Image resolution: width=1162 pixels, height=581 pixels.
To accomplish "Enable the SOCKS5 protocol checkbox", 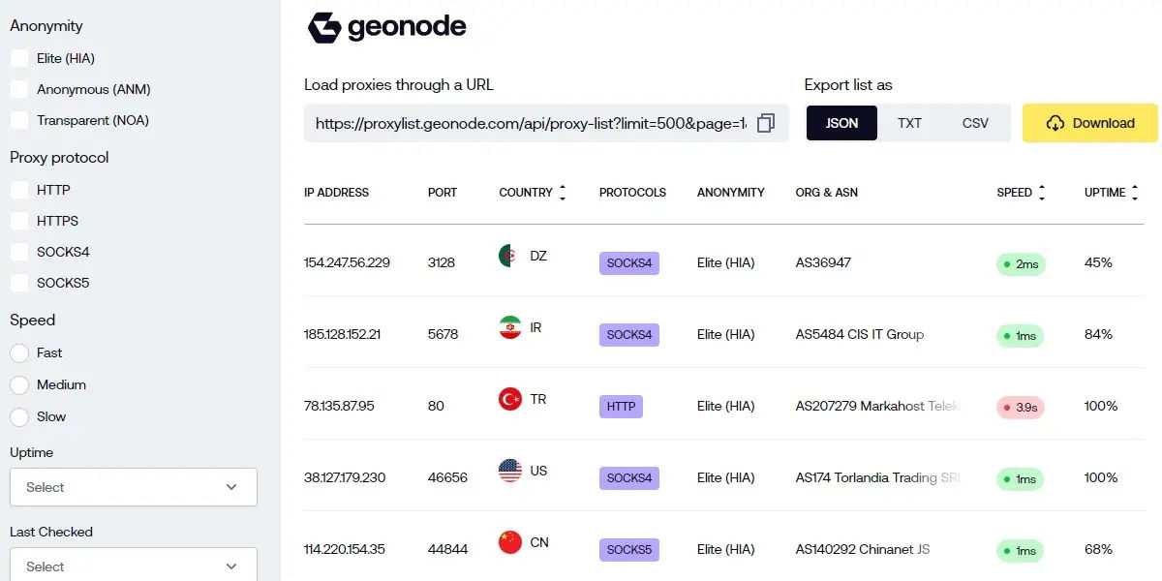I will 18,283.
